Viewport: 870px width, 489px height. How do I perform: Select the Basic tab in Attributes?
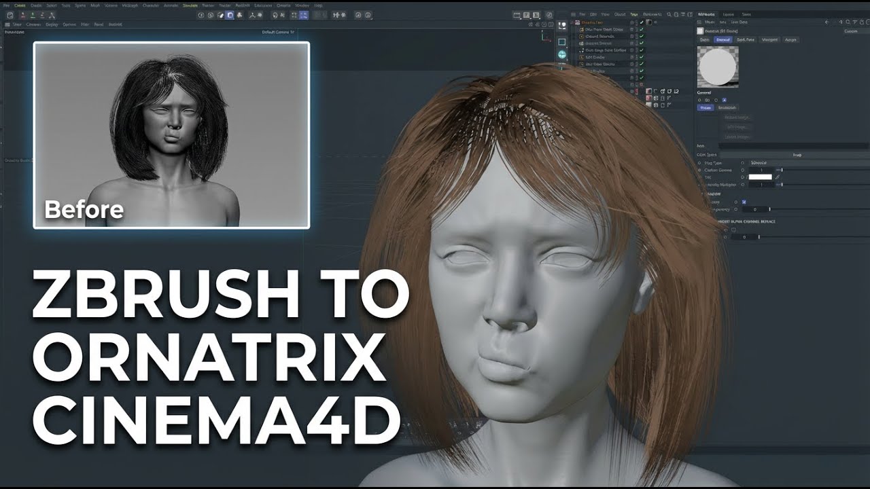(705, 39)
